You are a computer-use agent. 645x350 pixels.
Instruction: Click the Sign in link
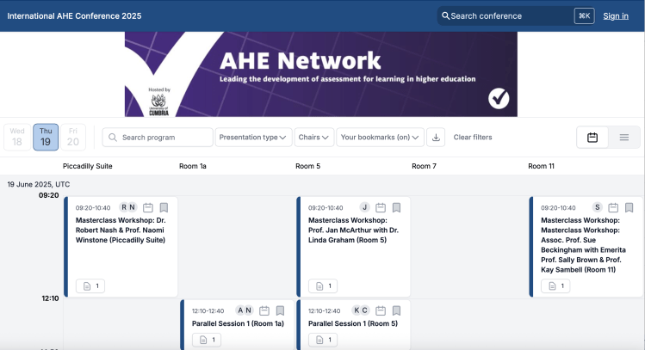pos(615,15)
